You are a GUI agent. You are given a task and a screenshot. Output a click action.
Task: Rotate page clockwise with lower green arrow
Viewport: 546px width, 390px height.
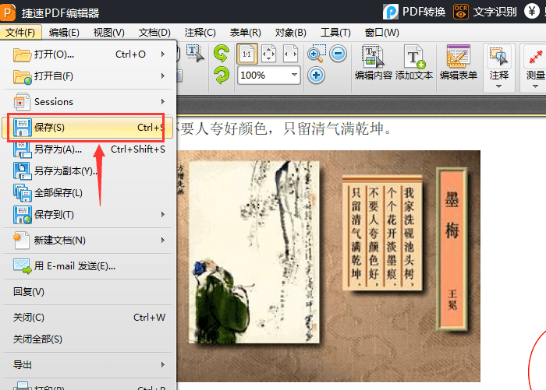coord(222,76)
